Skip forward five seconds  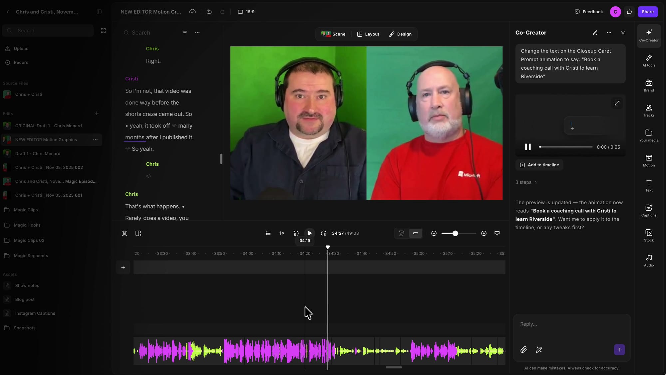click(x=323, y=233)
